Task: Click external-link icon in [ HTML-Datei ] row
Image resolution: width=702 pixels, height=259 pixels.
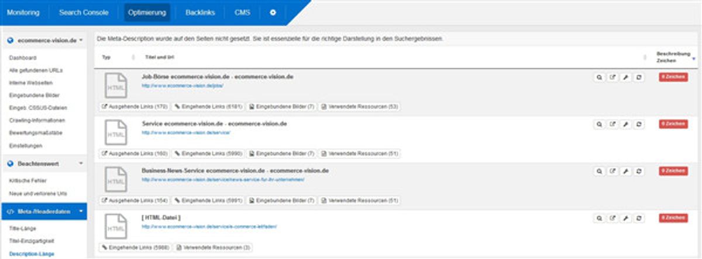Action: (x=612, y=218)
